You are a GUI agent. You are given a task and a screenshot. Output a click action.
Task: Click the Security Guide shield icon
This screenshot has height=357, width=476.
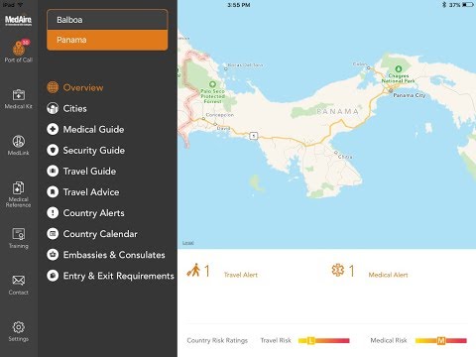[x=53, y=150]
